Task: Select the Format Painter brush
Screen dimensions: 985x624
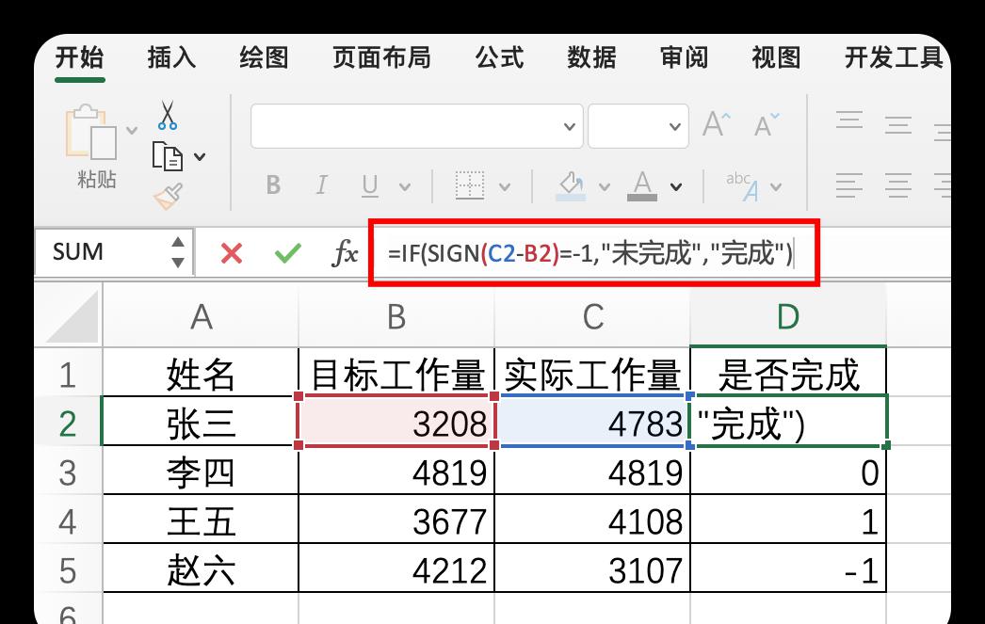Action: coord(169,196)
